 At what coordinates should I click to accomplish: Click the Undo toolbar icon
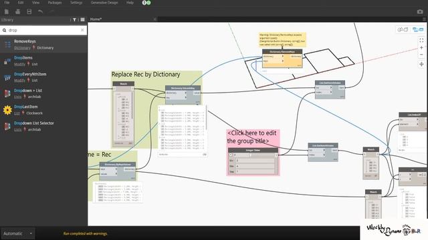[40, 11]
